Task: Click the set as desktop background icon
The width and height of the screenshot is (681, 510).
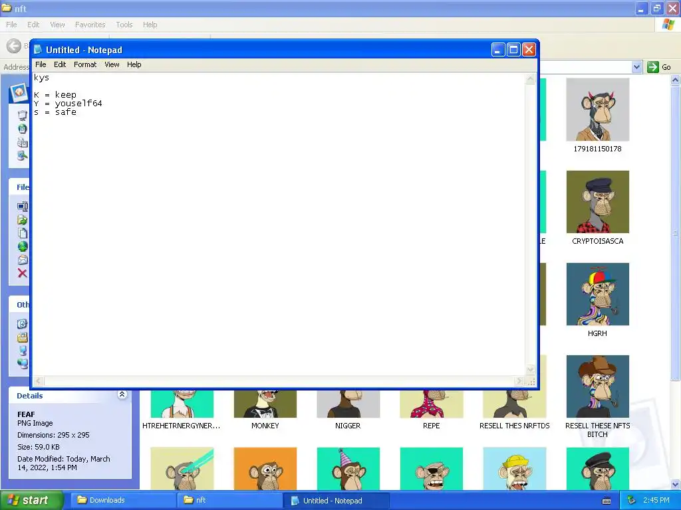Action: (23, 155)
